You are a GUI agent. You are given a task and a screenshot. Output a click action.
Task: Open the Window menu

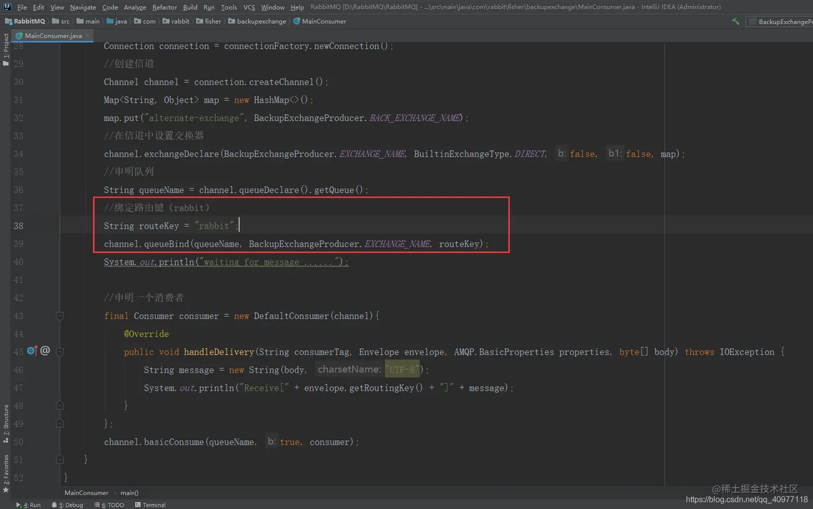tap(273, 7)
